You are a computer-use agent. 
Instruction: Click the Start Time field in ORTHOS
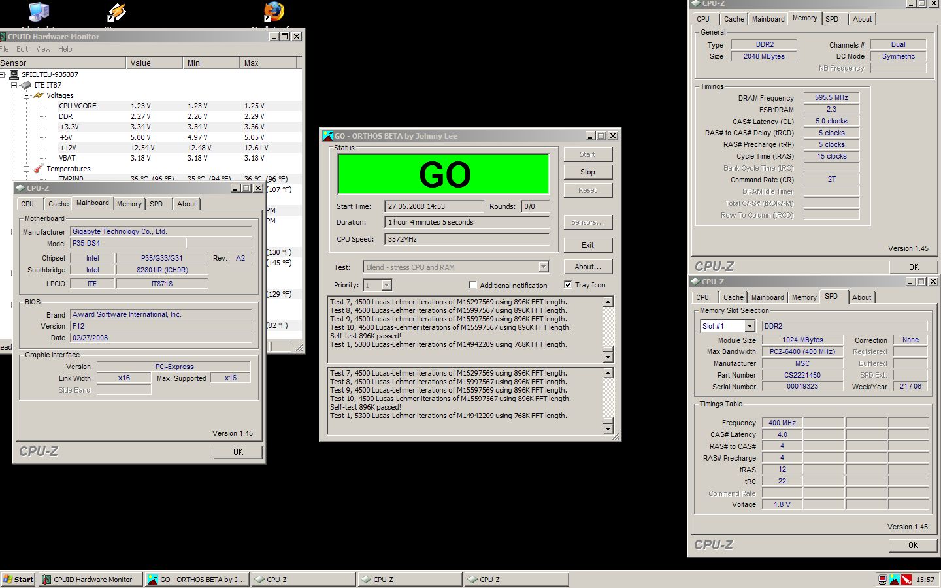[x=434, y=206]
